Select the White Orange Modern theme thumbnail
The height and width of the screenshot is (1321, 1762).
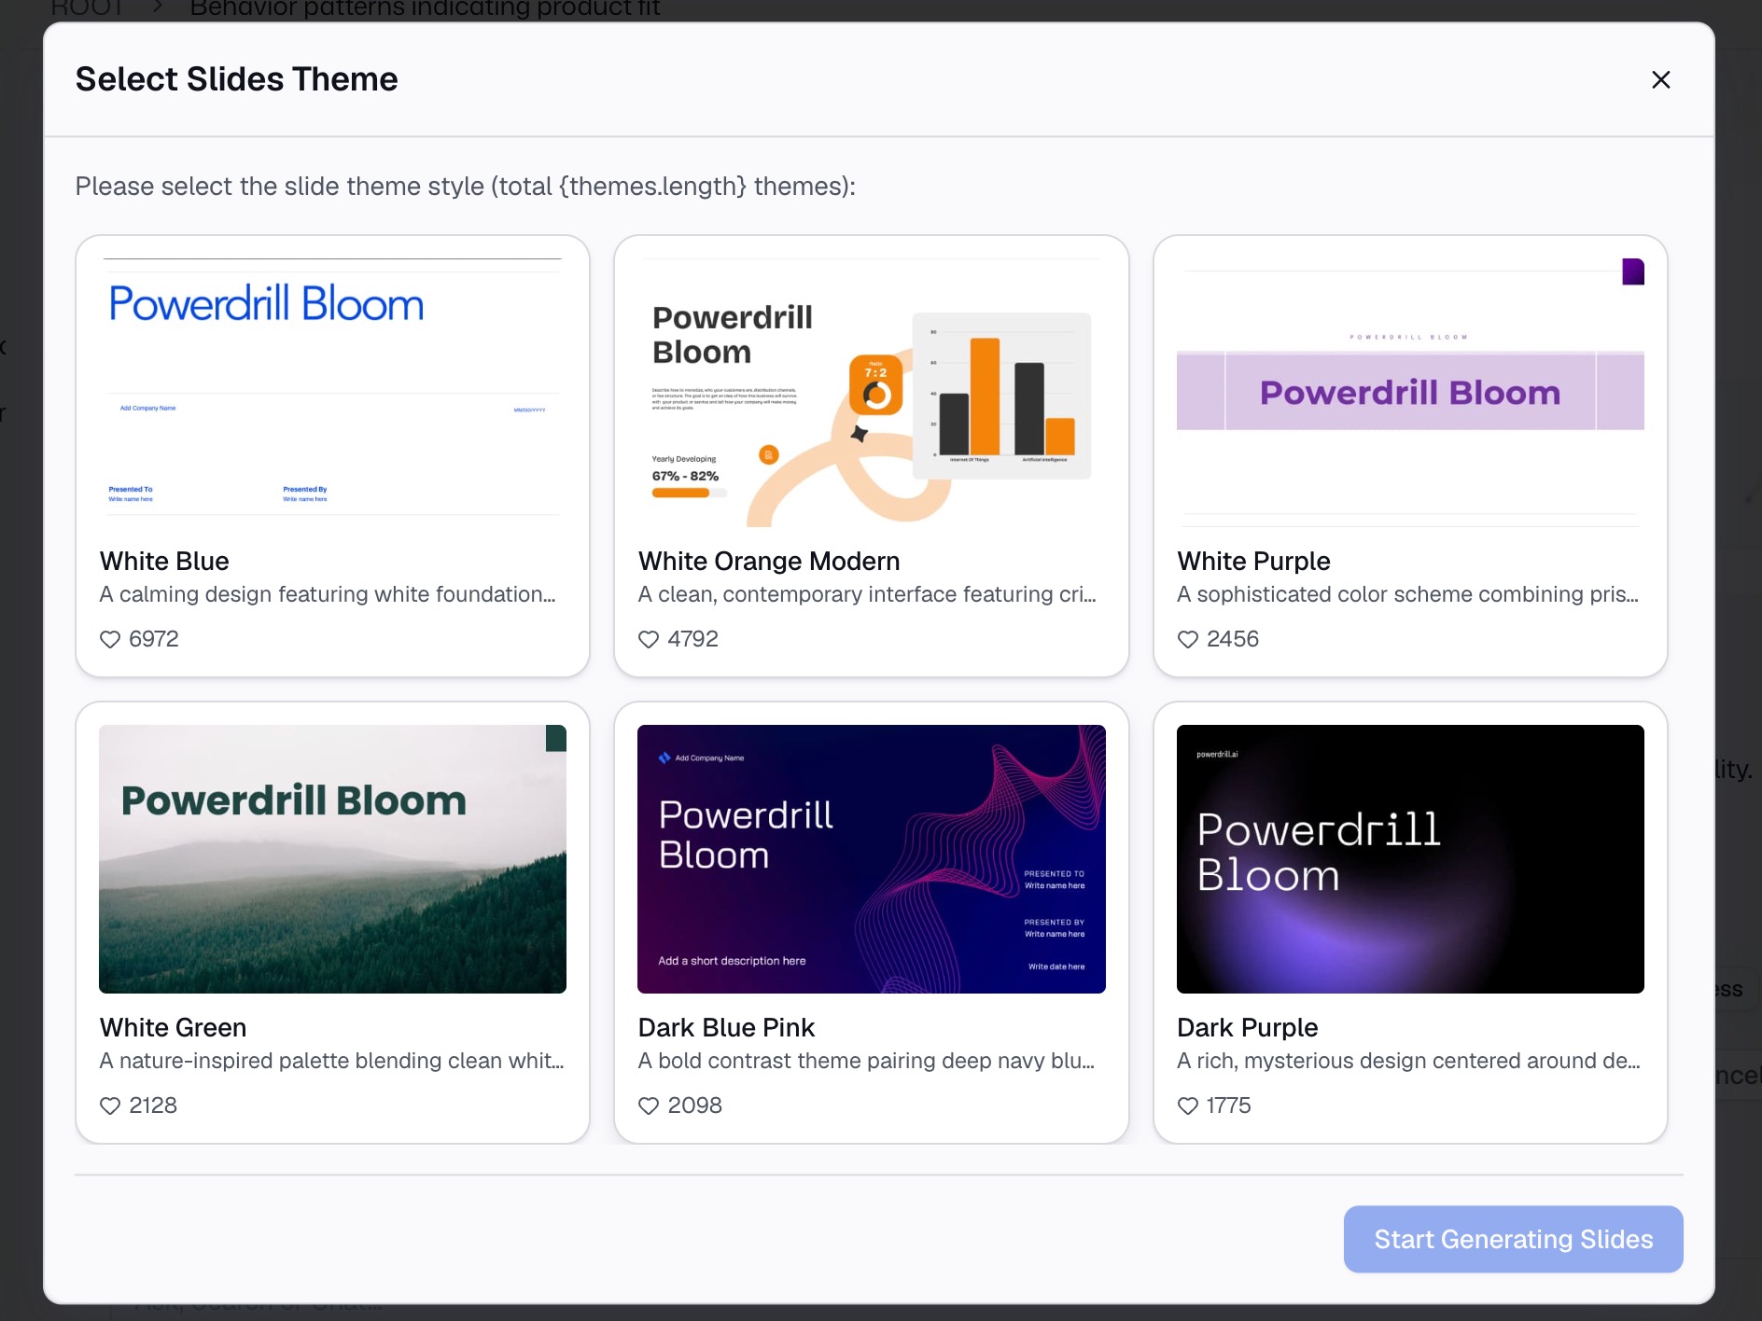(872, 393)
